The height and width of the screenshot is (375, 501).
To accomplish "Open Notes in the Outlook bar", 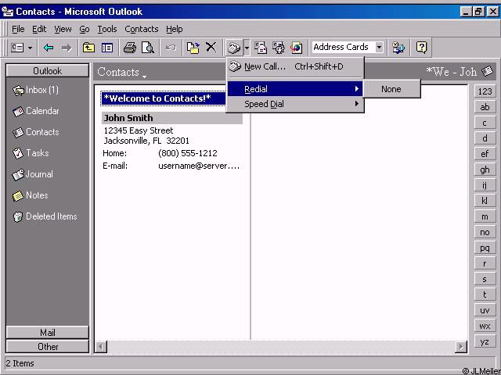I will pos(31,195).
